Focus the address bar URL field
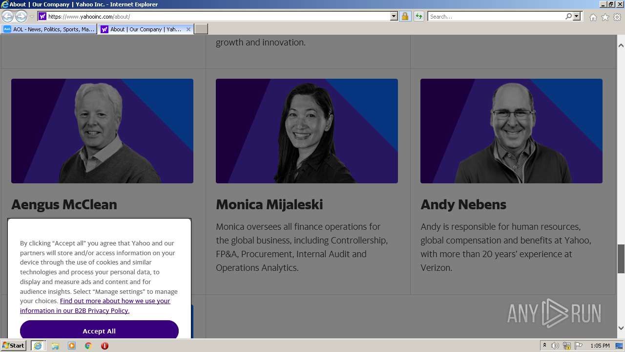Image resolution: width=625 pixels, height=352 pixels. (x=218, y=16)
